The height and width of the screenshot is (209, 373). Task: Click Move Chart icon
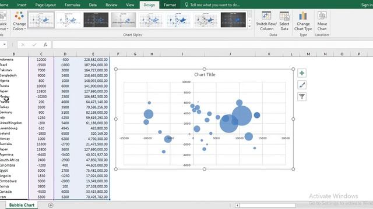pyautogui.click(x=322, y=16)
